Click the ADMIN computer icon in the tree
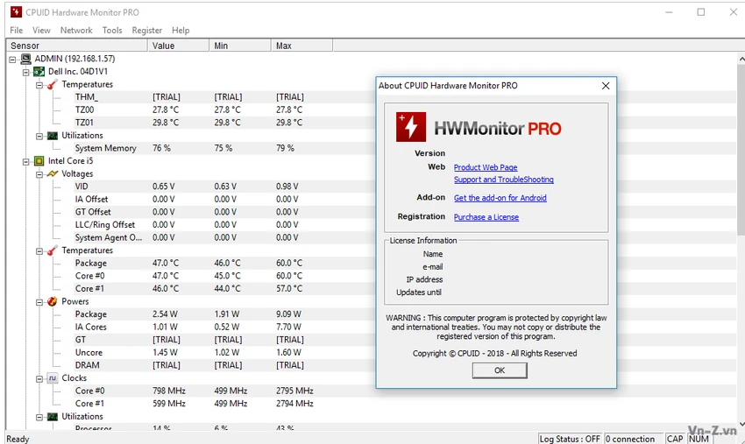The image size is (745, 444). [x=25, y=59]
